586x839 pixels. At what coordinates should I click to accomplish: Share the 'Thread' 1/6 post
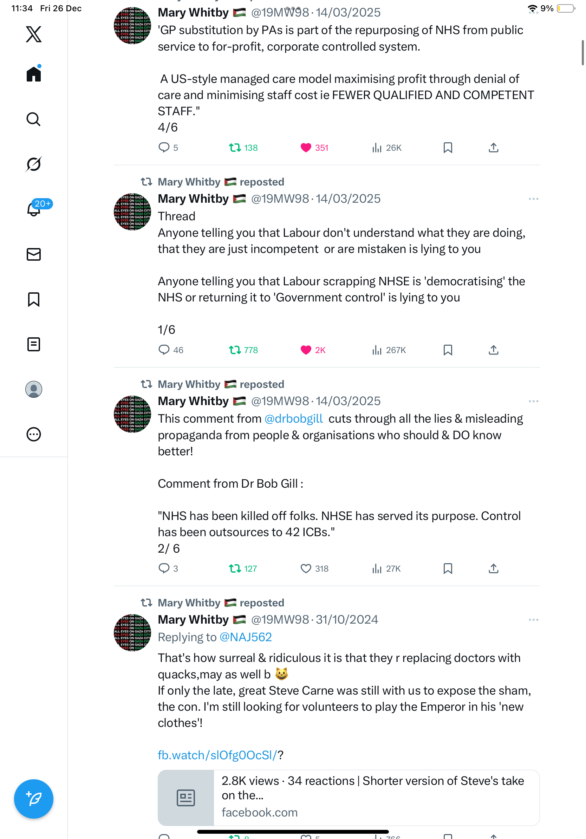click(x=493, y=350)
